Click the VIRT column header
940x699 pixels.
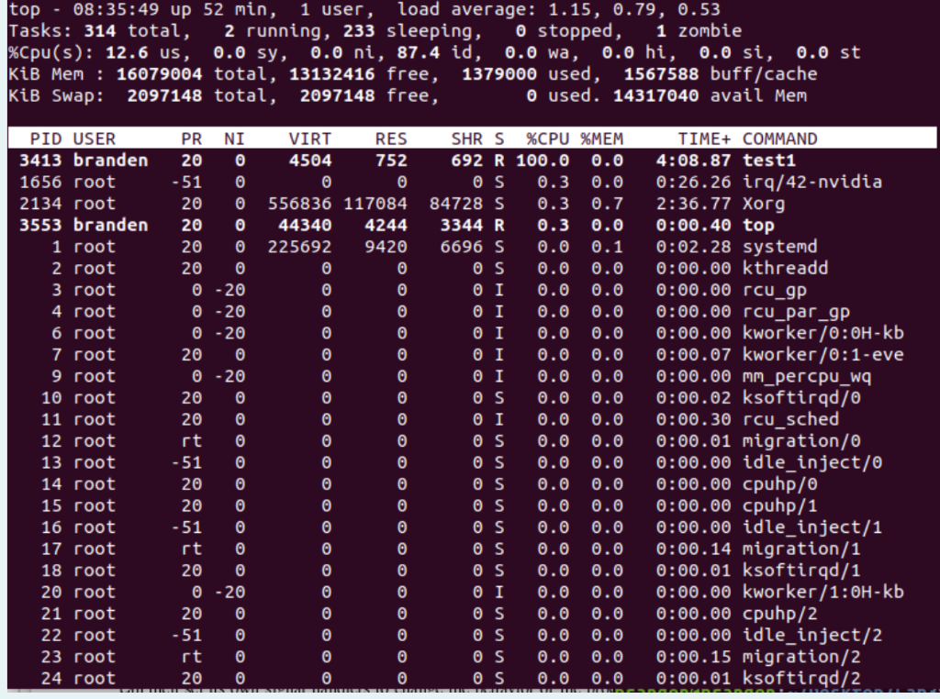(310, 139)
